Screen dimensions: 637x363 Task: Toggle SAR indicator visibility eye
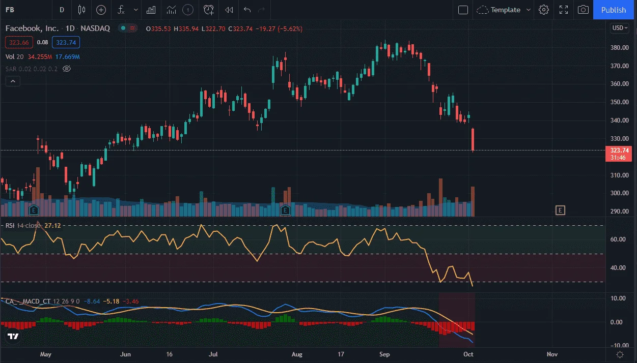[66, 69]
